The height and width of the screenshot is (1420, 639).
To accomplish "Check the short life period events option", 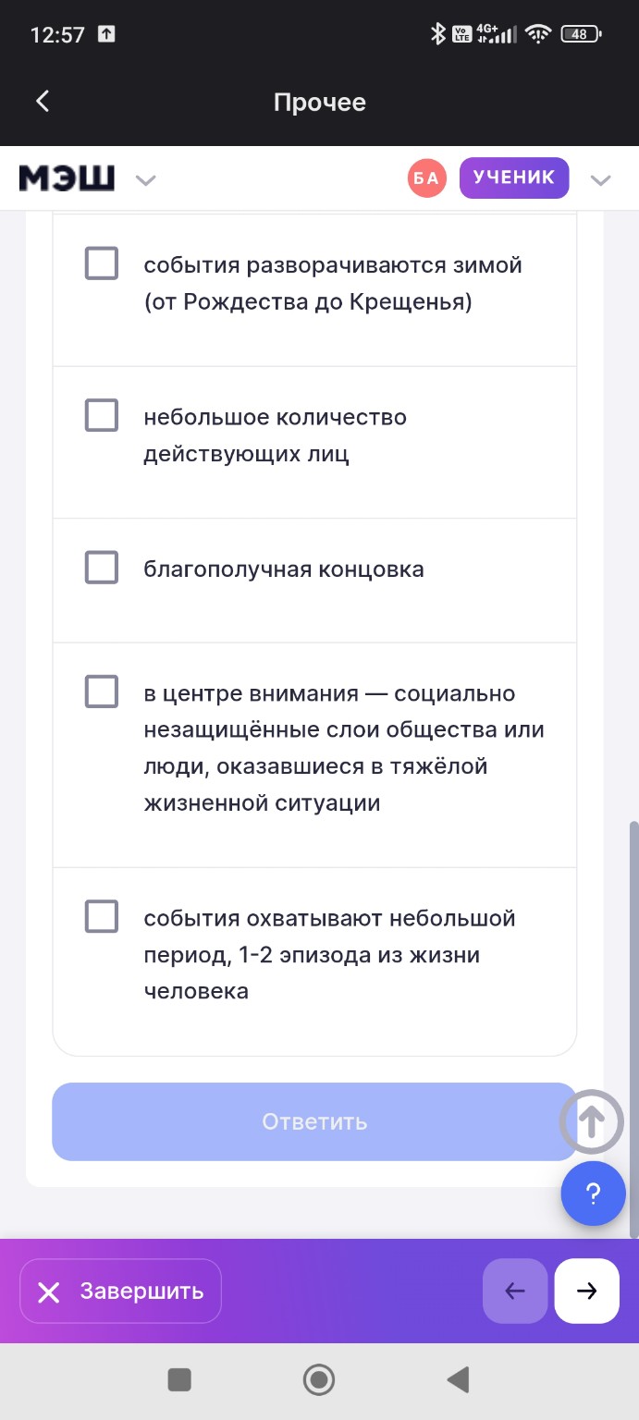I will coord(101,916).
